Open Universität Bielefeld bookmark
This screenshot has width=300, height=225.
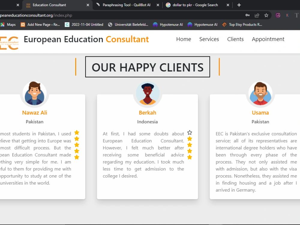(x=128, y=25)
